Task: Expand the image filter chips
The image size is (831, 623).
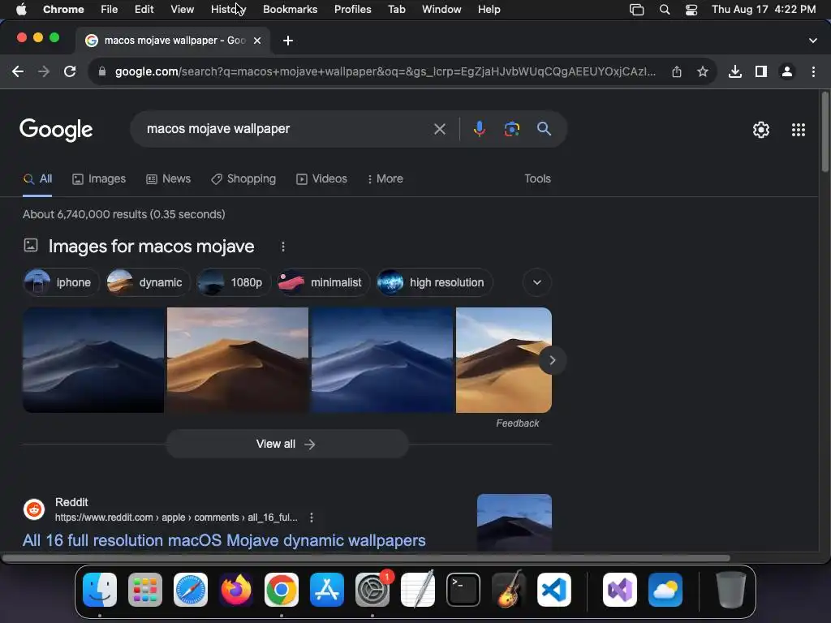Action: (x=537, y=282)
